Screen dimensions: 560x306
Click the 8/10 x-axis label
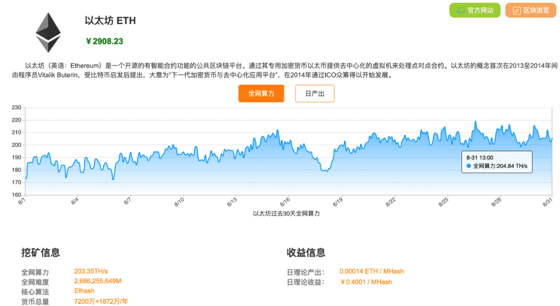(179, 202)
